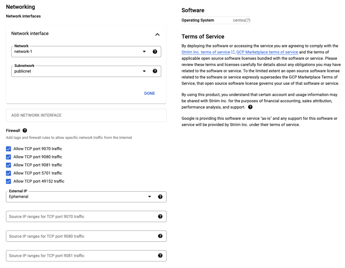Open the Subnetwork dropdown showing publicnet

[81, 71]
